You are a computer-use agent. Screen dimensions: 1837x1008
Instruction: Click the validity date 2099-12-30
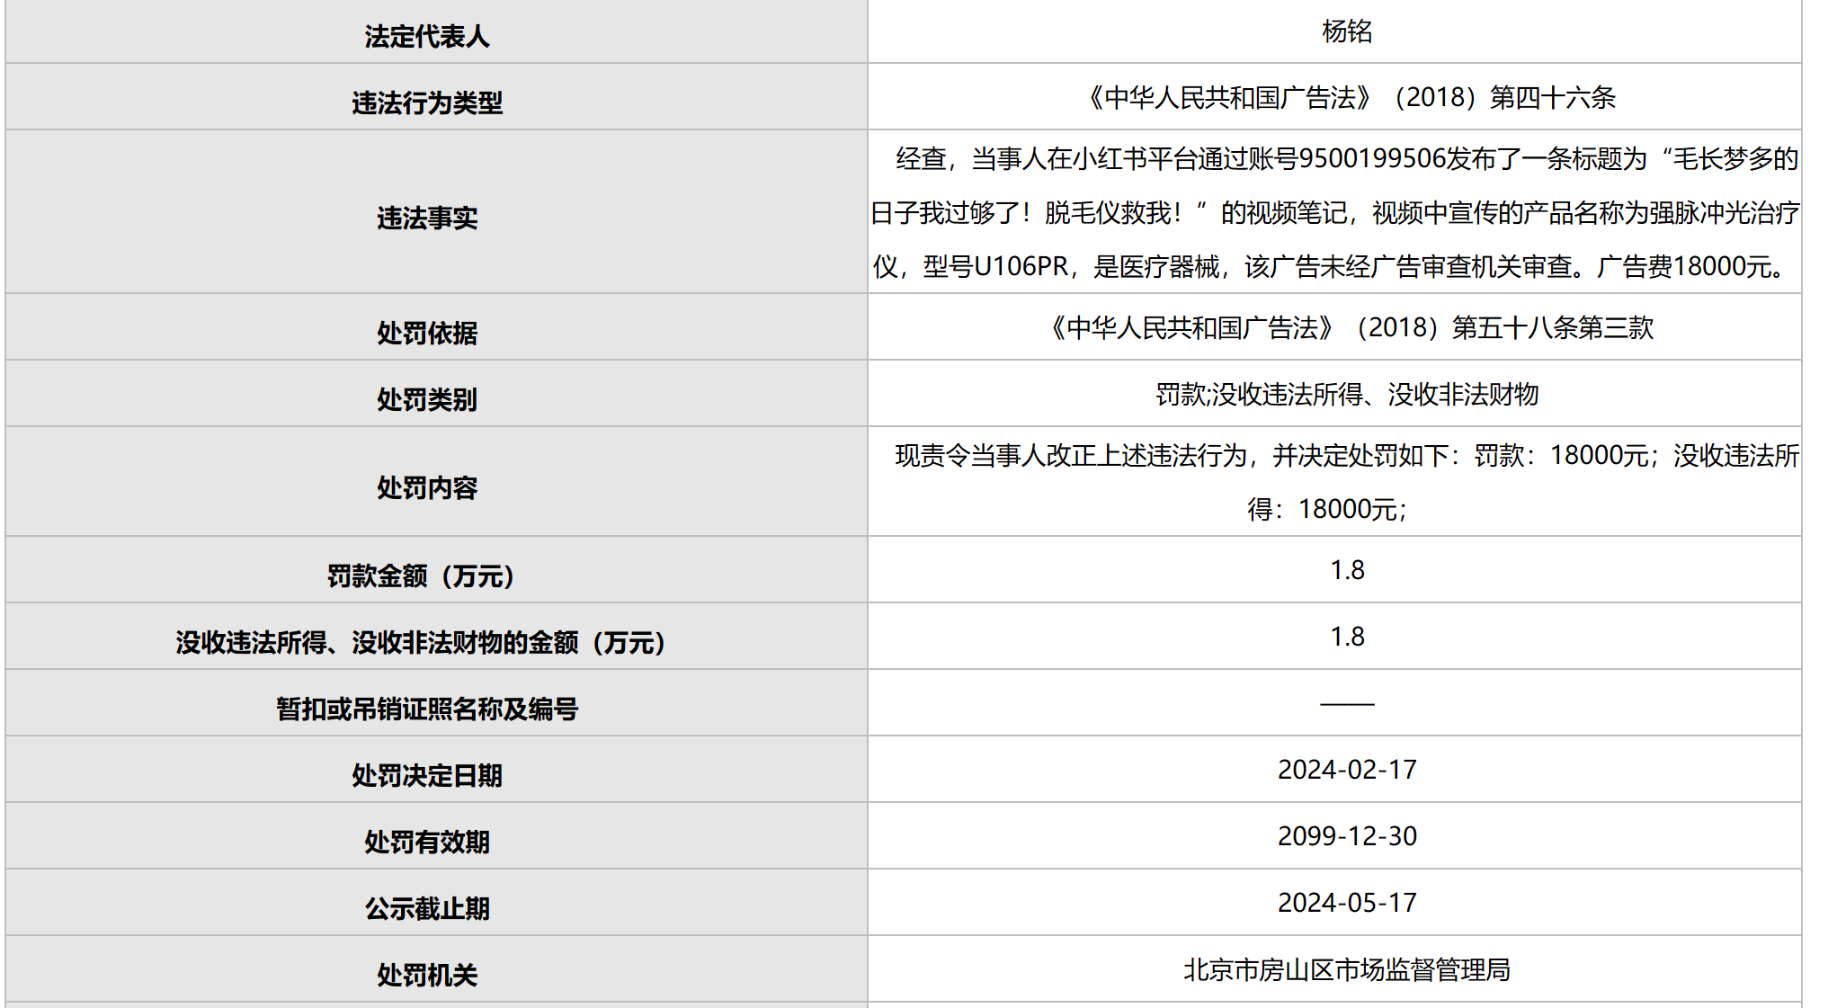click(1346, 836)
